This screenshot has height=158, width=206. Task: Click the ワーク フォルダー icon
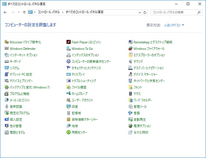[130, 100]
